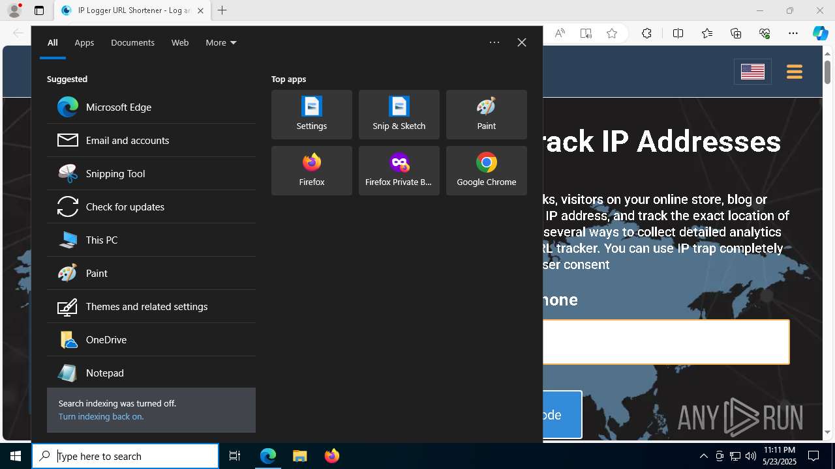Open the taskbar clock and calendar
The image size is (835, 469).
(780, 456)
